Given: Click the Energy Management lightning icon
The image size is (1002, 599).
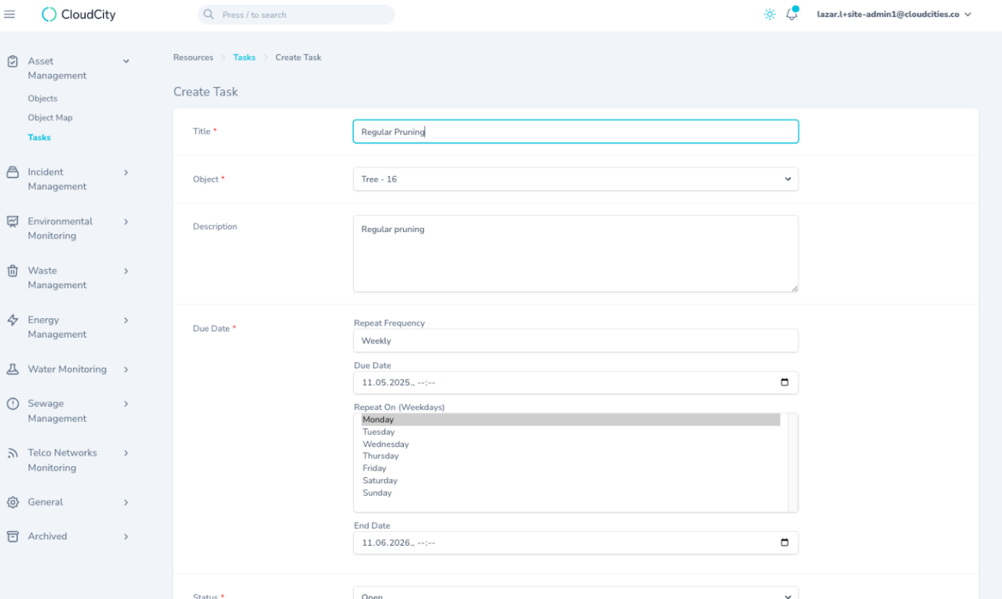Looking at the screenshot, I should pos(12,320).
